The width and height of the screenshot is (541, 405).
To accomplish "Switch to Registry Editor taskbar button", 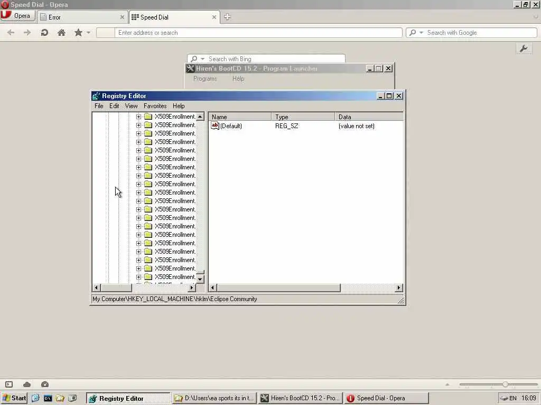I will (128, 399).
